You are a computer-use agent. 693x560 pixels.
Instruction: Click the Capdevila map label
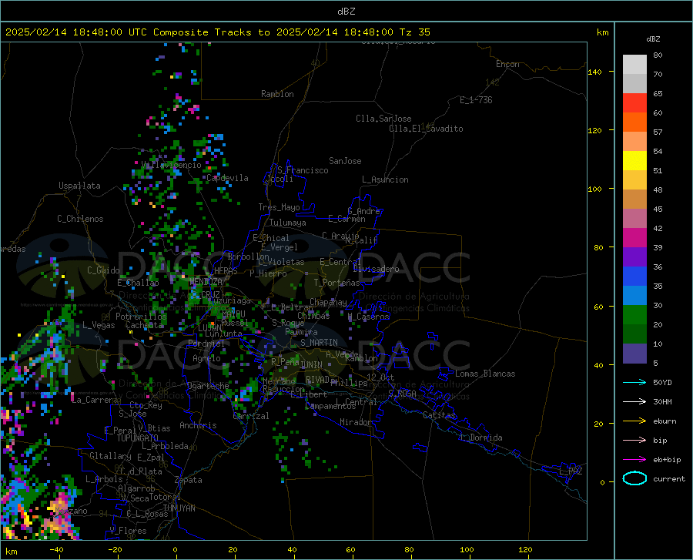227,178
